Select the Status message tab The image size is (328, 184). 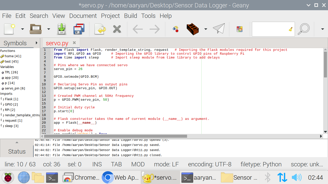pos(17,152)
